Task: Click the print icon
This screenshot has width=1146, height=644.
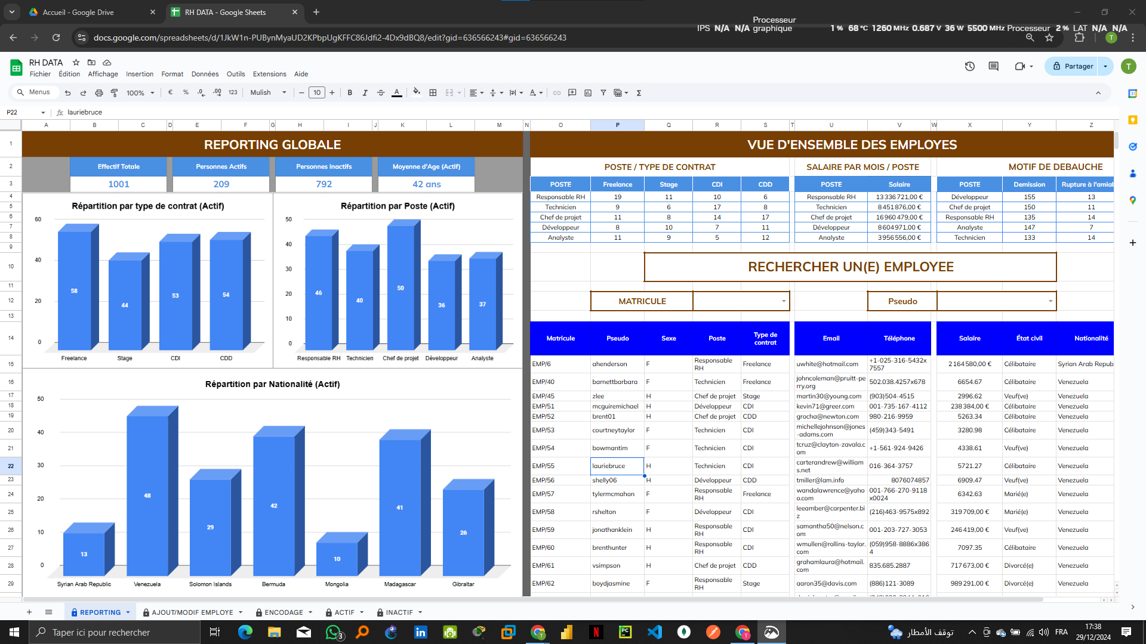Action: point(99,92)
